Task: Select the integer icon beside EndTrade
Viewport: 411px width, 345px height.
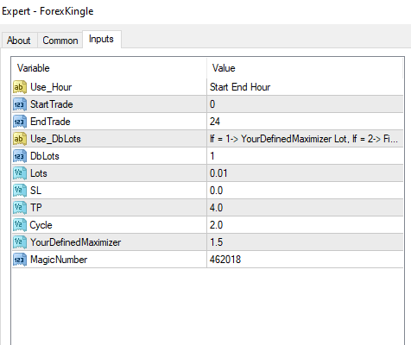Action: tap(20, 122)
